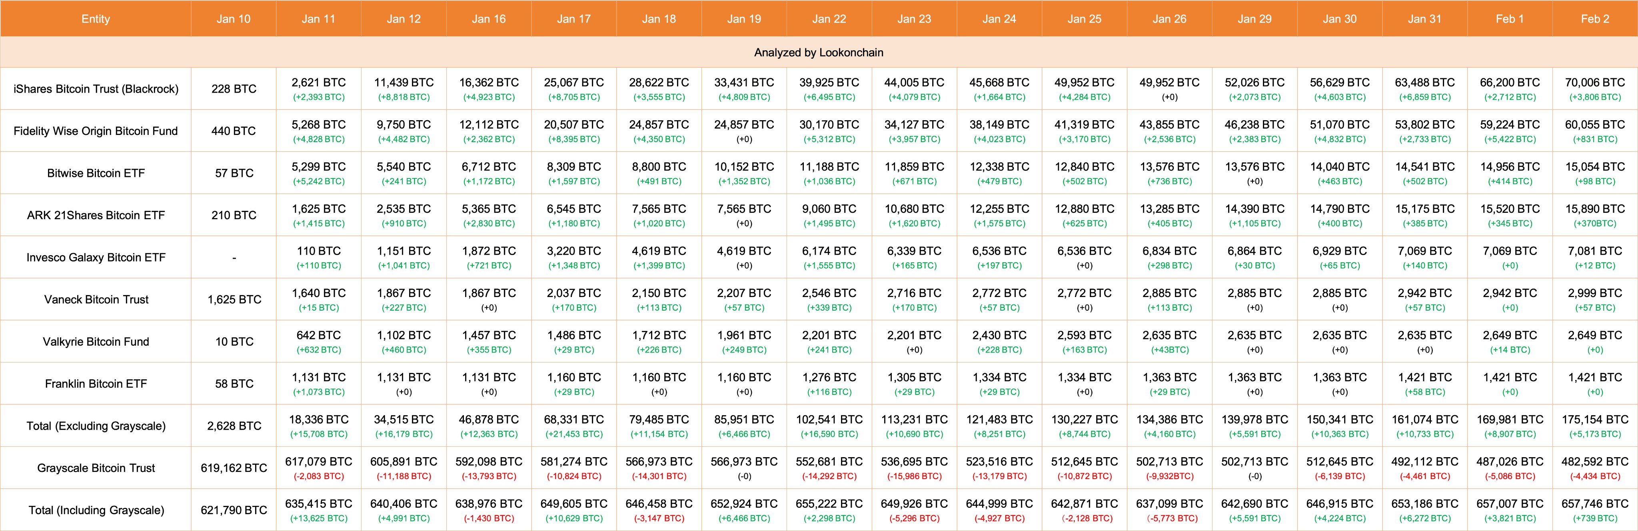Viewport: 1638px width, 531px height.
Task: Select the Feb 1 column header
Action: 1510,19
